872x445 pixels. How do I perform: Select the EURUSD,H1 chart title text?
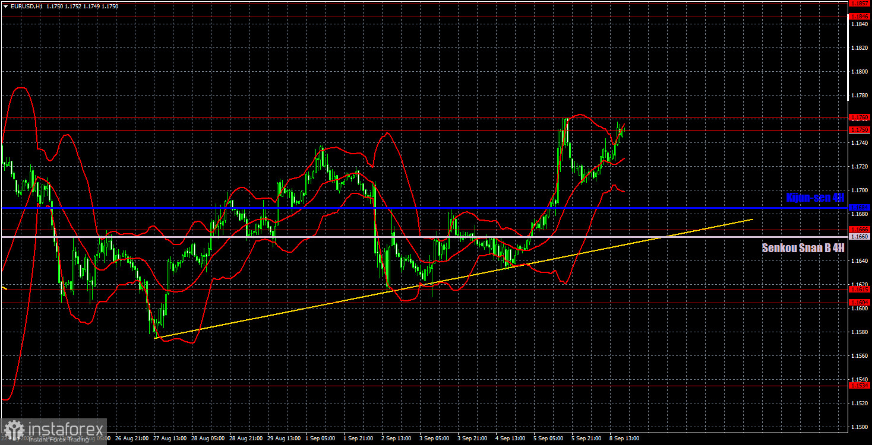pyautogui.click(x=26, y=6)
